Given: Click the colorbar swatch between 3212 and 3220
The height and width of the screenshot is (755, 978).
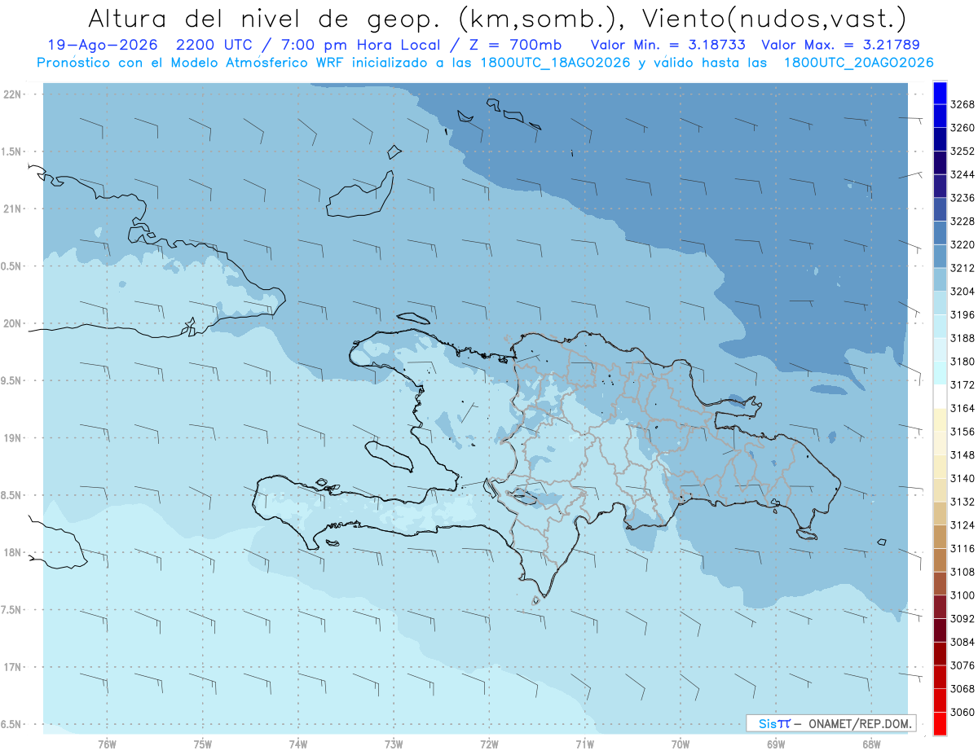Looking at the screenshot, I should click(940, 256).
